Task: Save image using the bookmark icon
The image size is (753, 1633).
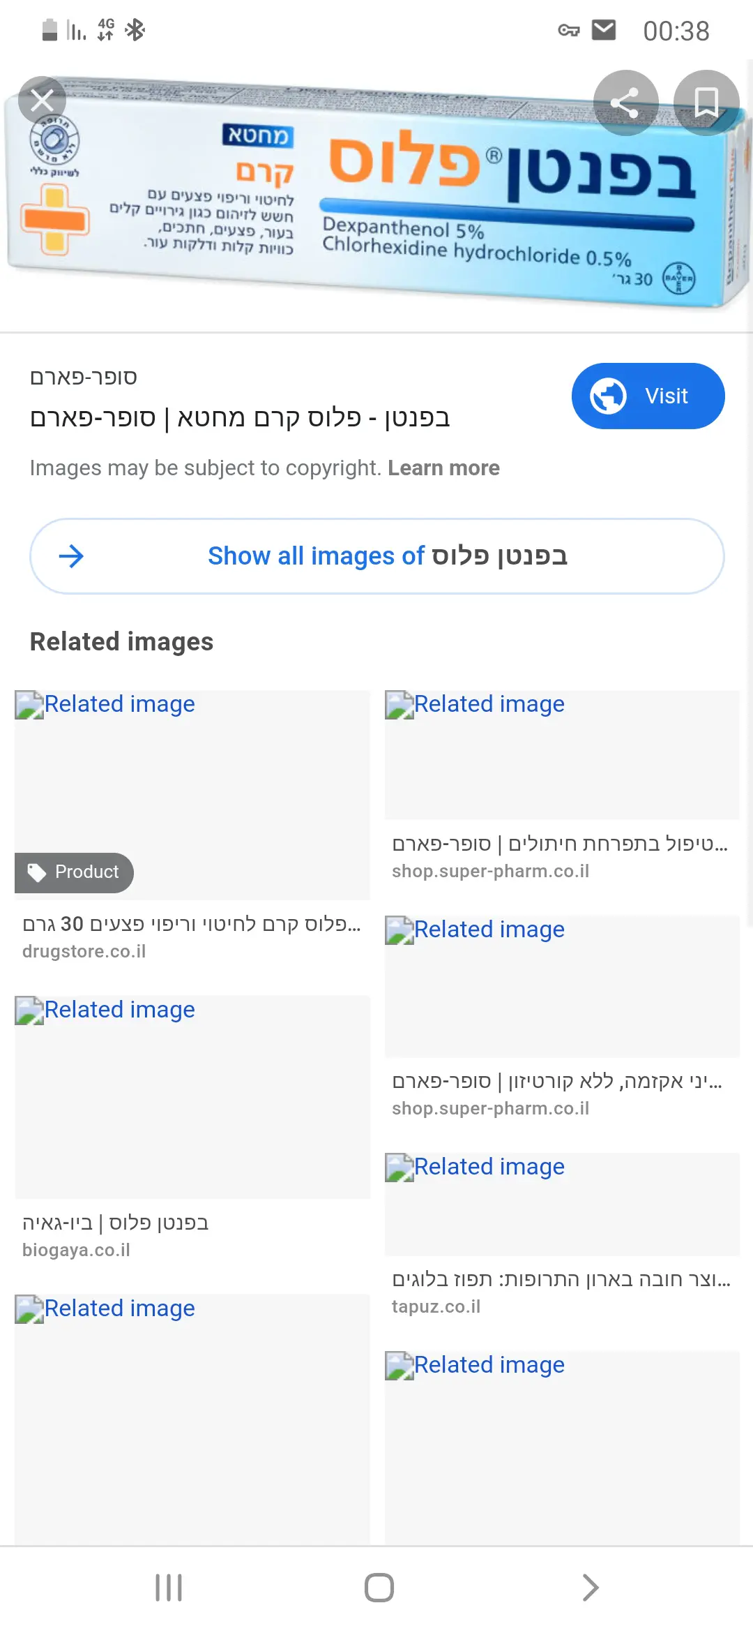Action: pos(706,103)
